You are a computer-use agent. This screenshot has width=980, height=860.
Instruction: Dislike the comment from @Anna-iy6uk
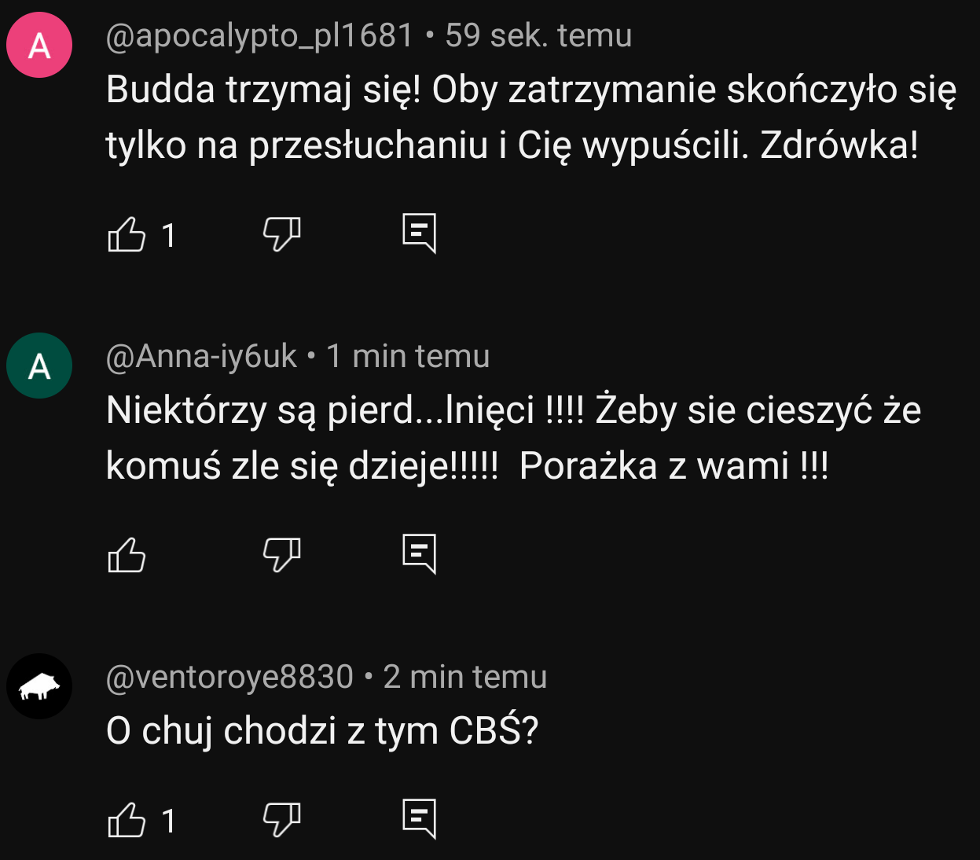(281, 555)
